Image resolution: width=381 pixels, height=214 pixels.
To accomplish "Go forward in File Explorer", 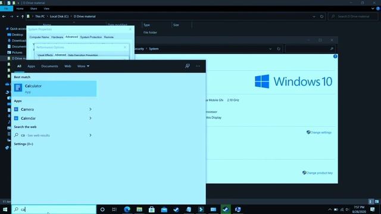I will pyautogui.click(x=11, y=17).
